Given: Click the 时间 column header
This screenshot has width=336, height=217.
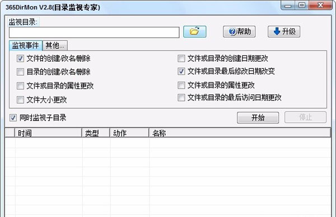Looking at the screenshot, I should (48, 133).
